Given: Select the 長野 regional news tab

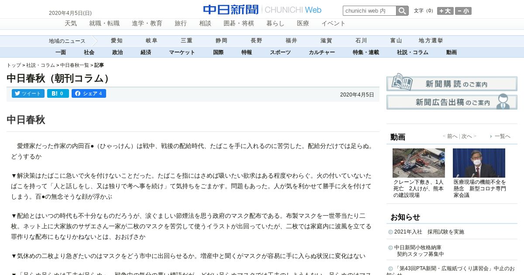Looking at the screenshot, I should 256,41.
